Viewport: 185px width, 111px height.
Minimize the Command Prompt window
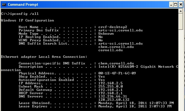coord(171,5)
